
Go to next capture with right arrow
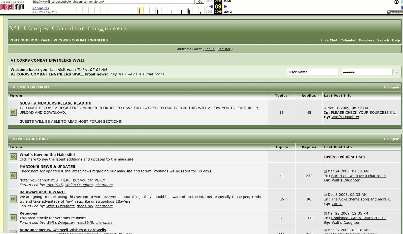(x=226, y=7)
